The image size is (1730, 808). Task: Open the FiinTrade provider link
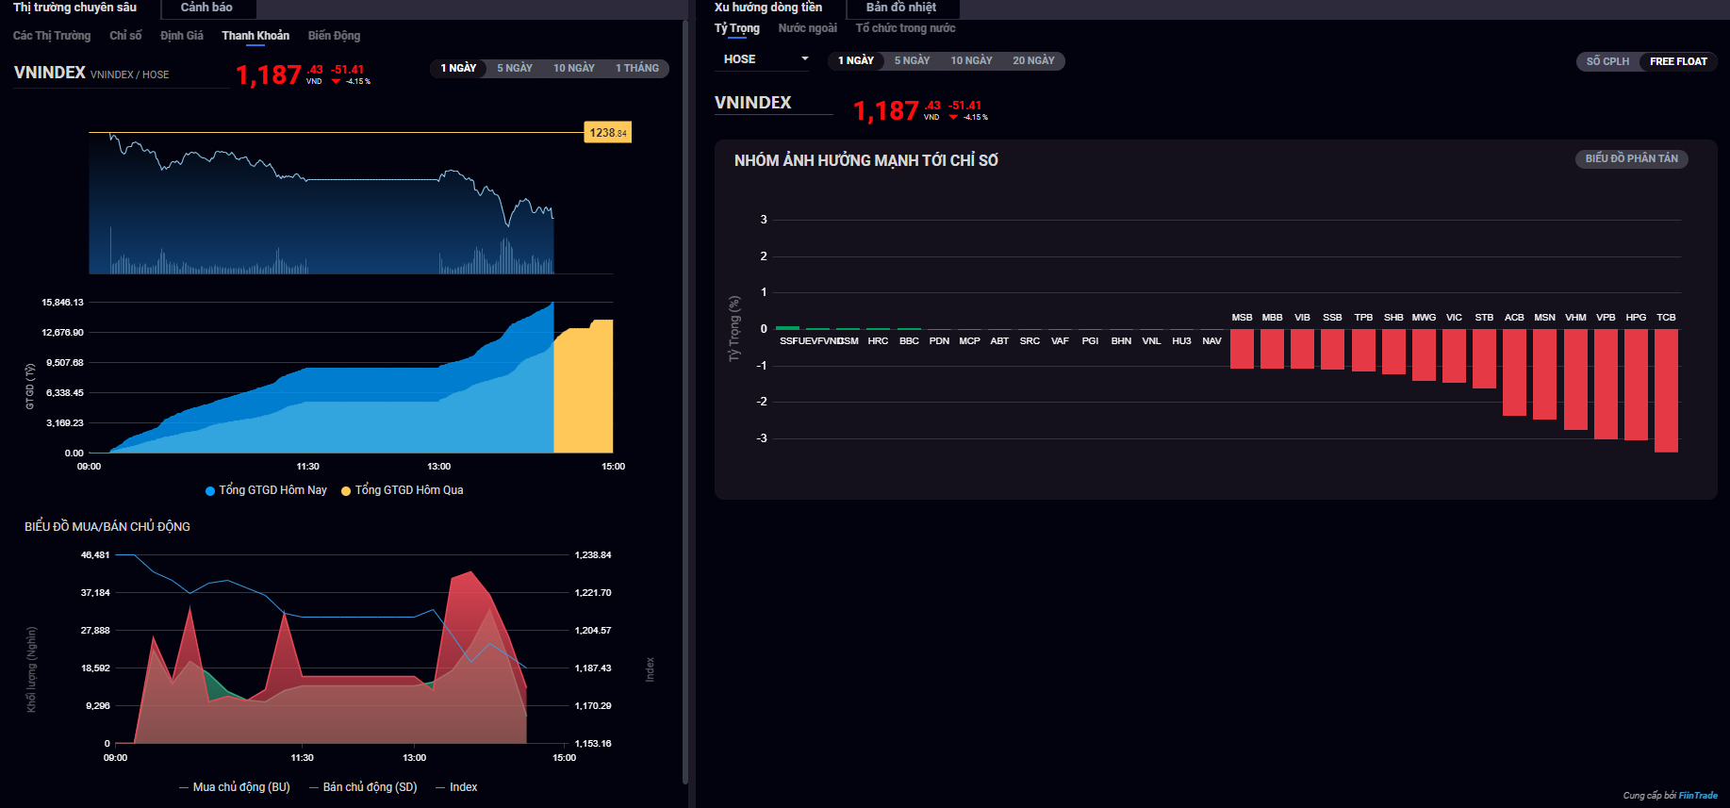point(1698,796)
